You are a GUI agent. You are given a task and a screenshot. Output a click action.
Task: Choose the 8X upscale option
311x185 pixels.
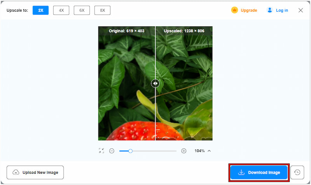(x=102, y=10)
